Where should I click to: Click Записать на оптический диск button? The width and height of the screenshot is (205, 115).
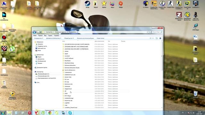(x=86, y=38)
